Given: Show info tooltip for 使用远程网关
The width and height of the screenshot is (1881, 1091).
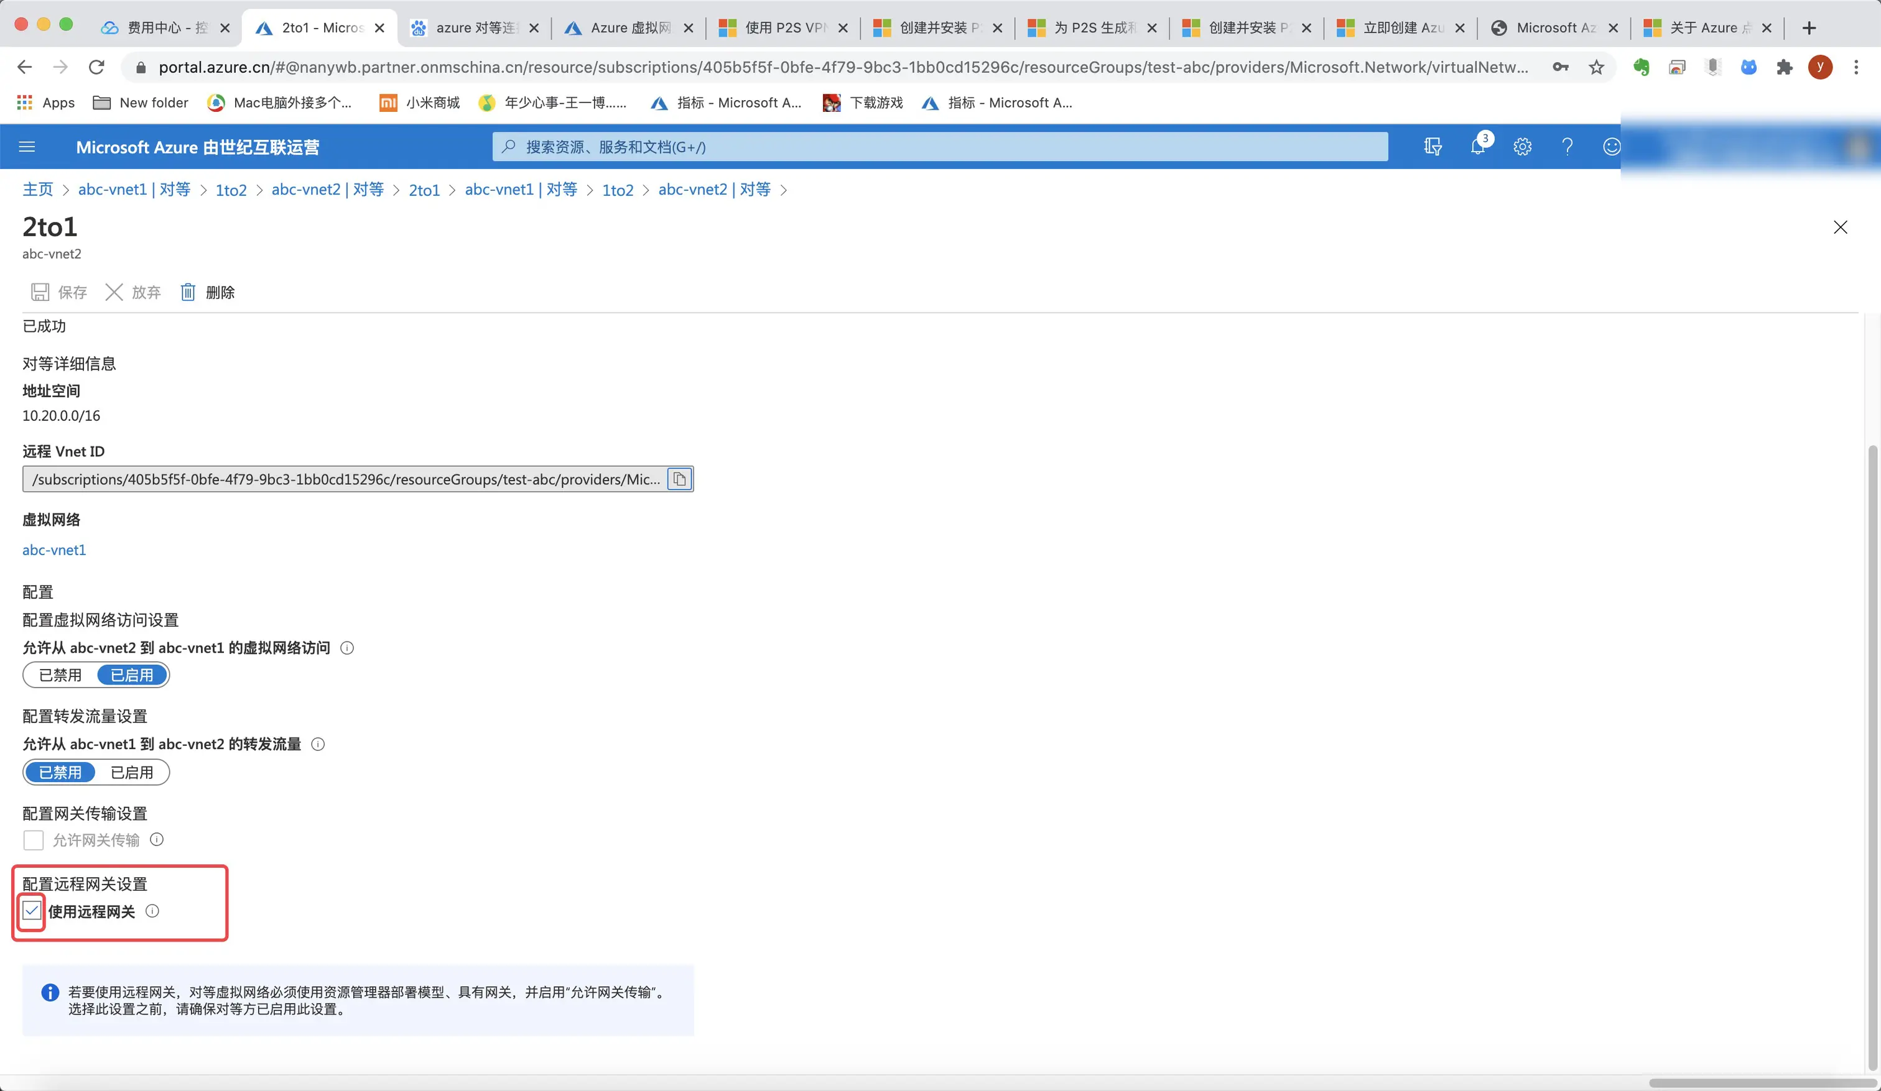Looking at the screenshot, I should pos(152,911).
